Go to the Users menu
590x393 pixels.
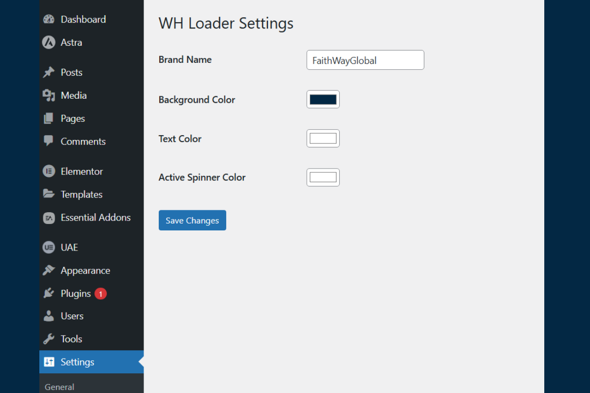72,316
